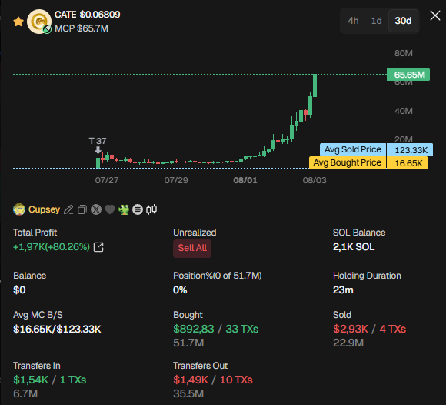
Task: Click the 07/27 date axis label
Action: coord(107,180)
